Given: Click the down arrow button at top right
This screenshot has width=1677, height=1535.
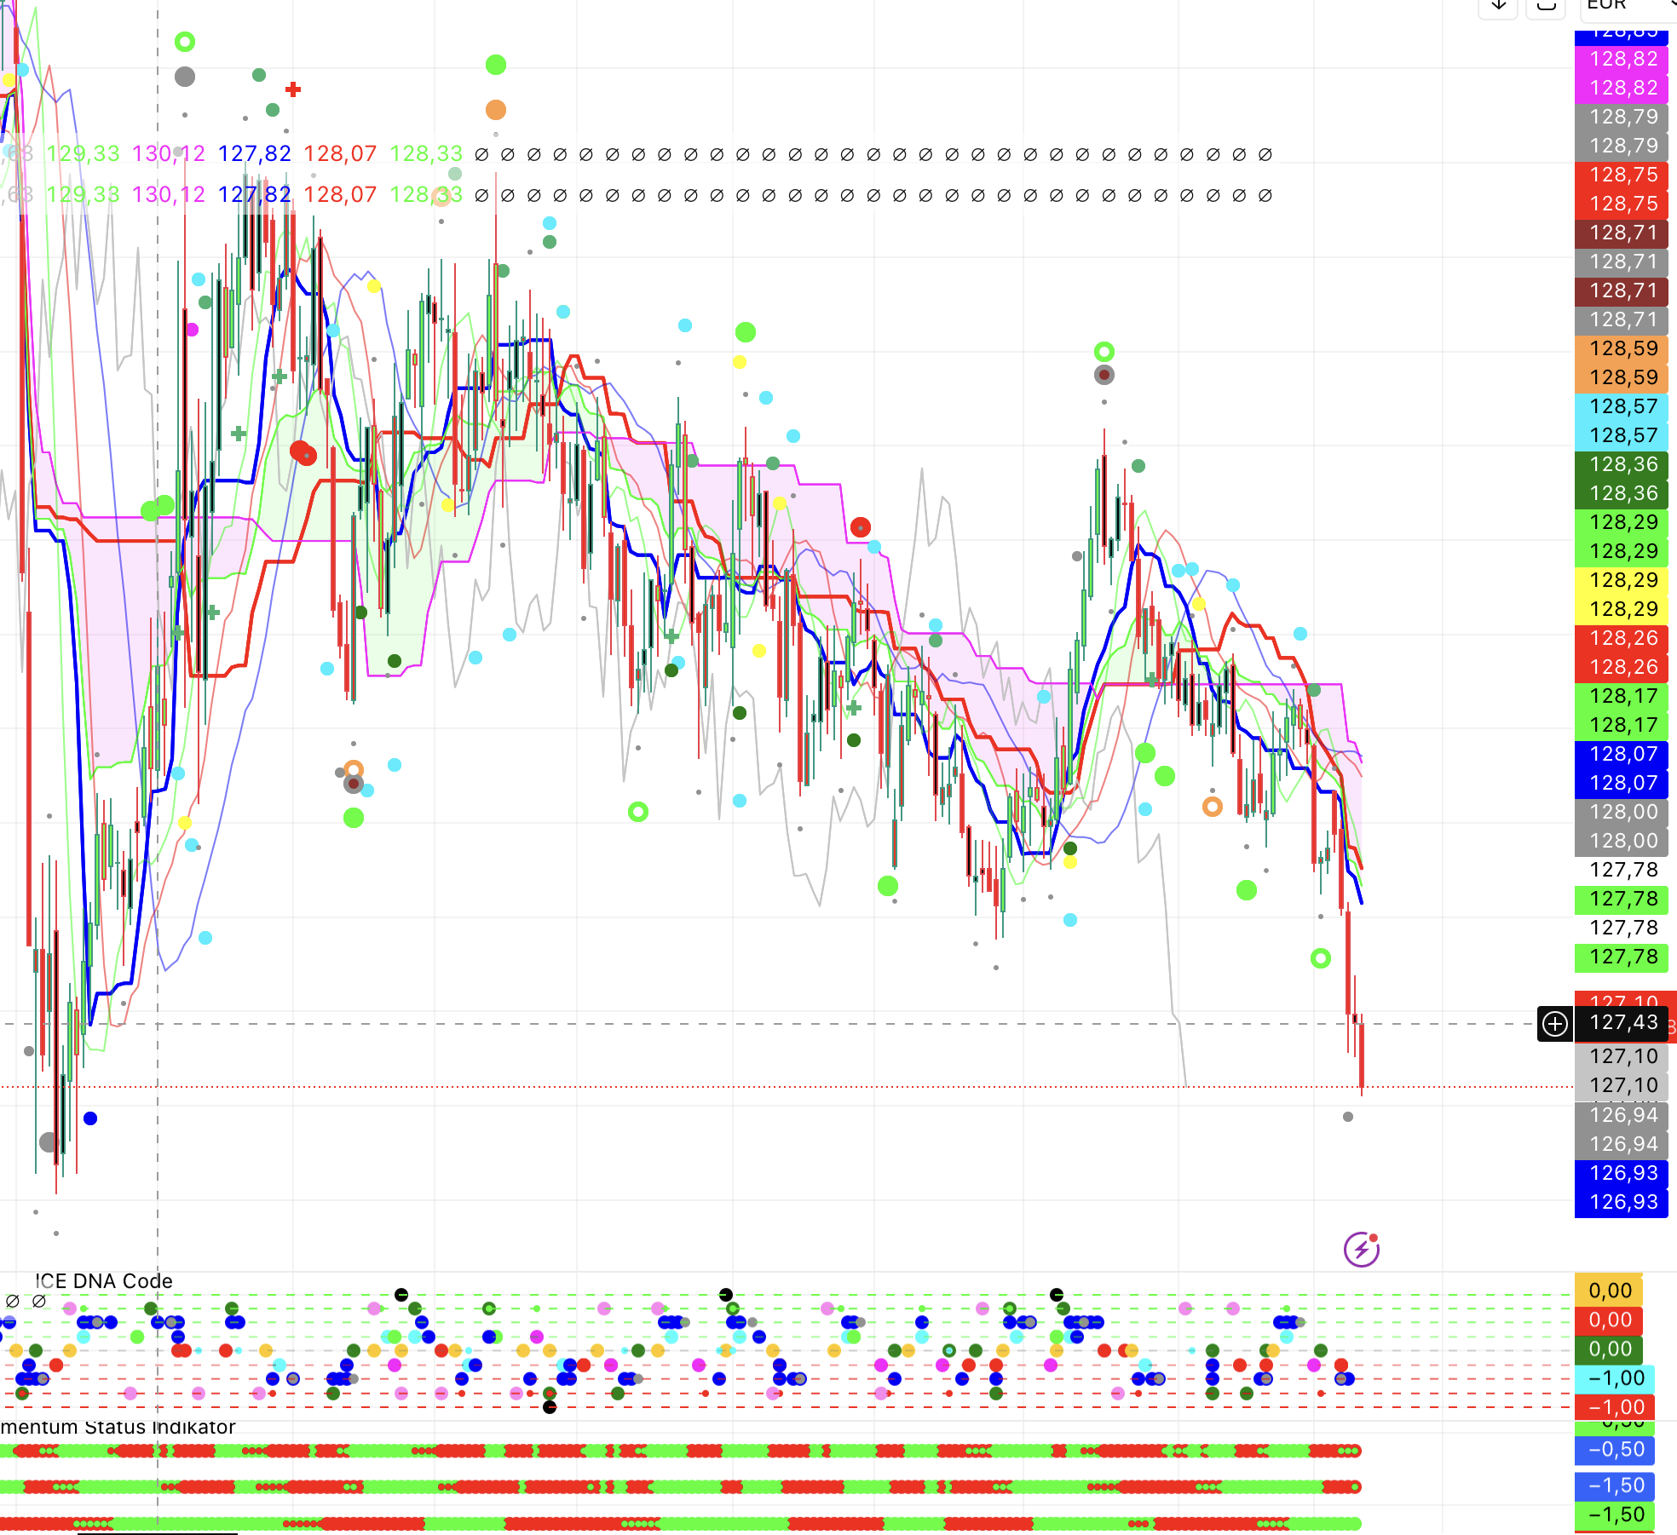Looking at the screenshot, I should [1498, 5].
